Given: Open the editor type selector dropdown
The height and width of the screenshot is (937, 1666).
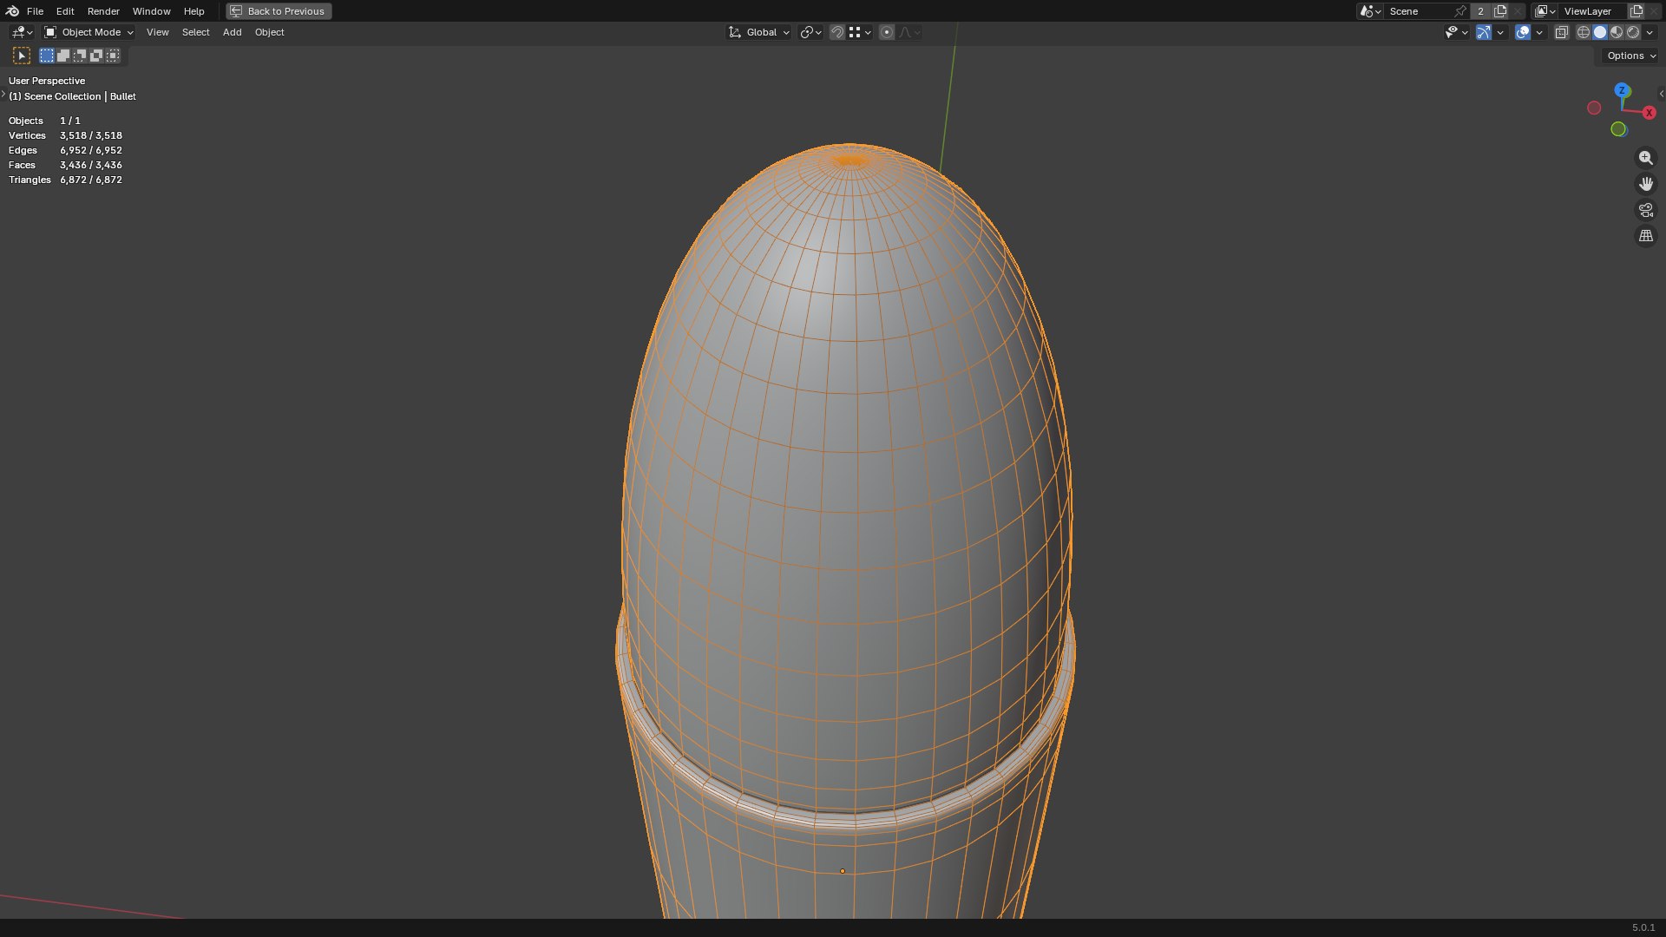Looking at the screenshot, I should (x=22, y=32).
